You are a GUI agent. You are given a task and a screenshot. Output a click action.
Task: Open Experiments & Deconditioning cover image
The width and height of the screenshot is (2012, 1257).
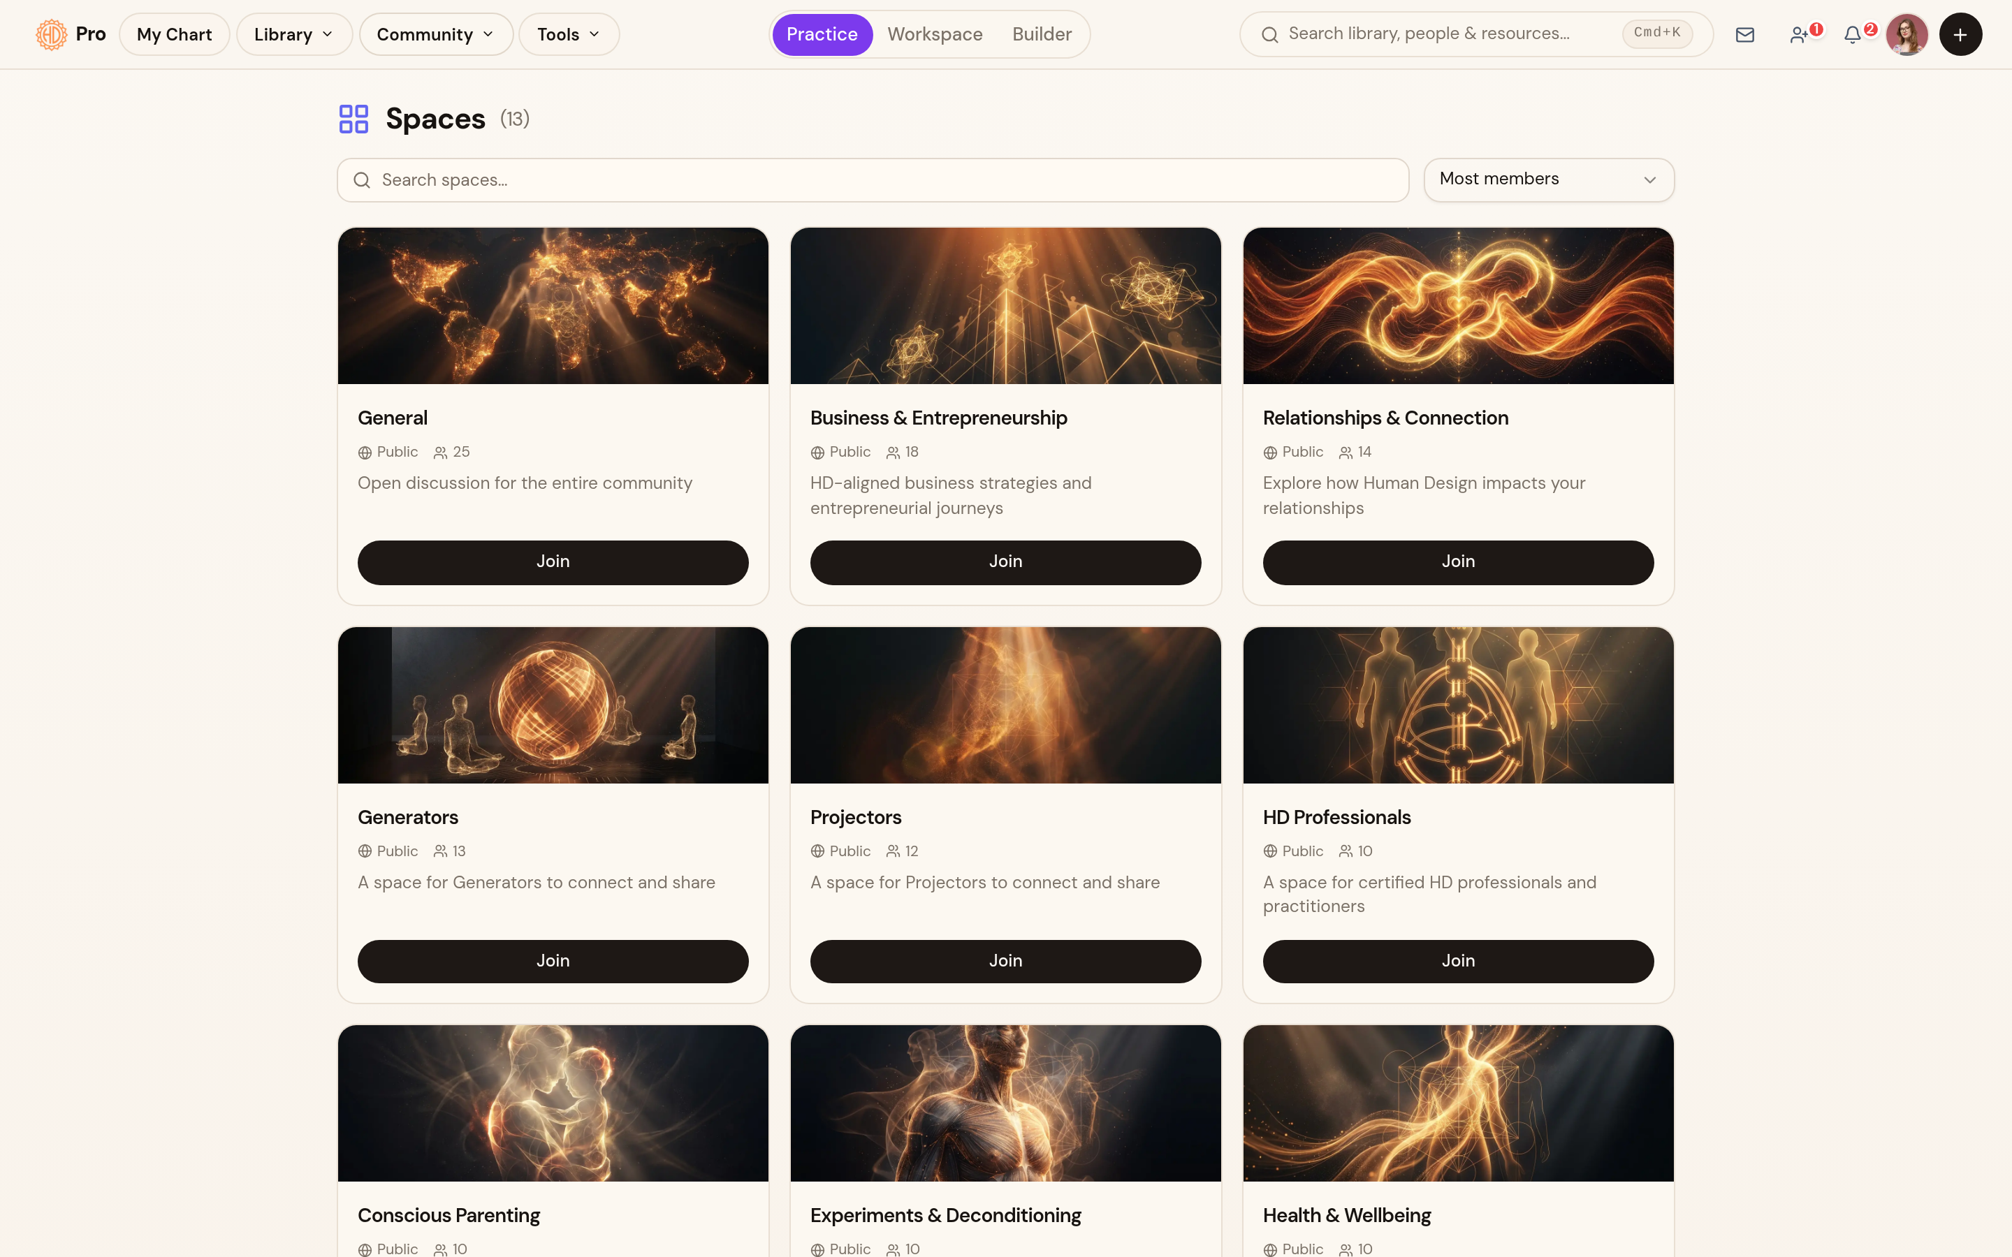coord(1005,1103)
